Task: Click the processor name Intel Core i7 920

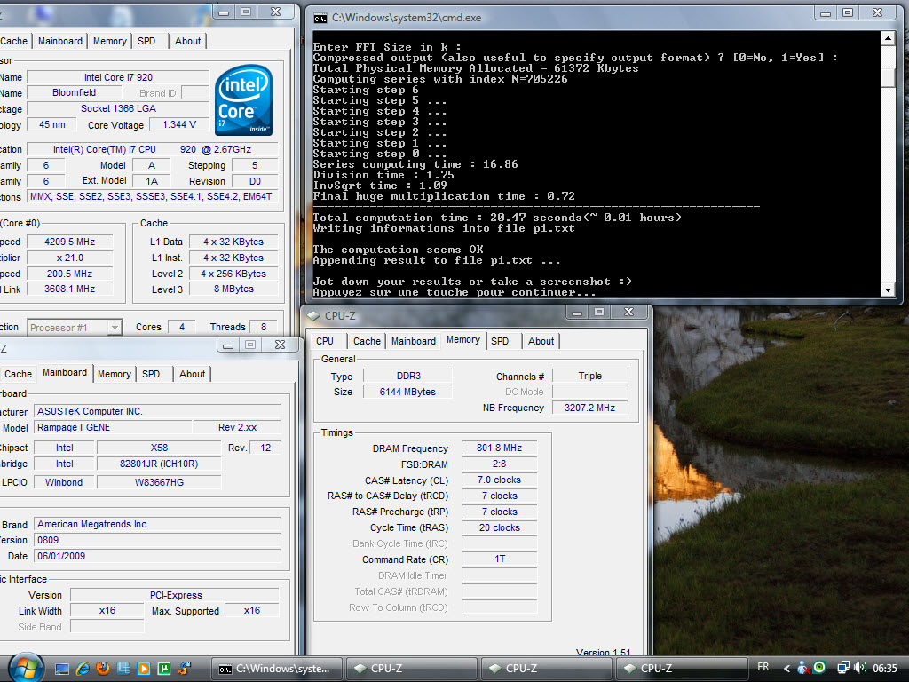Action: [x=118, y=77]
